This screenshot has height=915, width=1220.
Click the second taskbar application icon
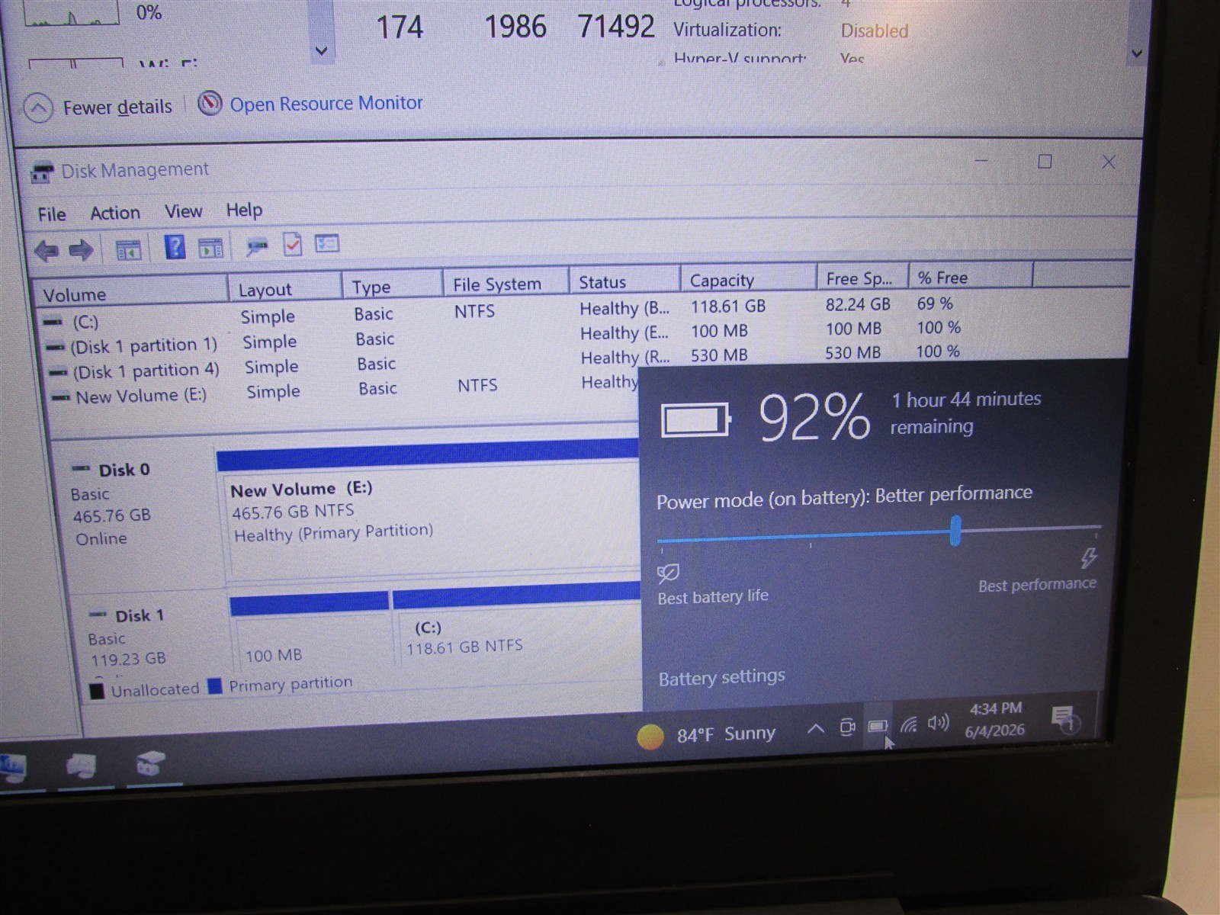click(x=81, y=766)
